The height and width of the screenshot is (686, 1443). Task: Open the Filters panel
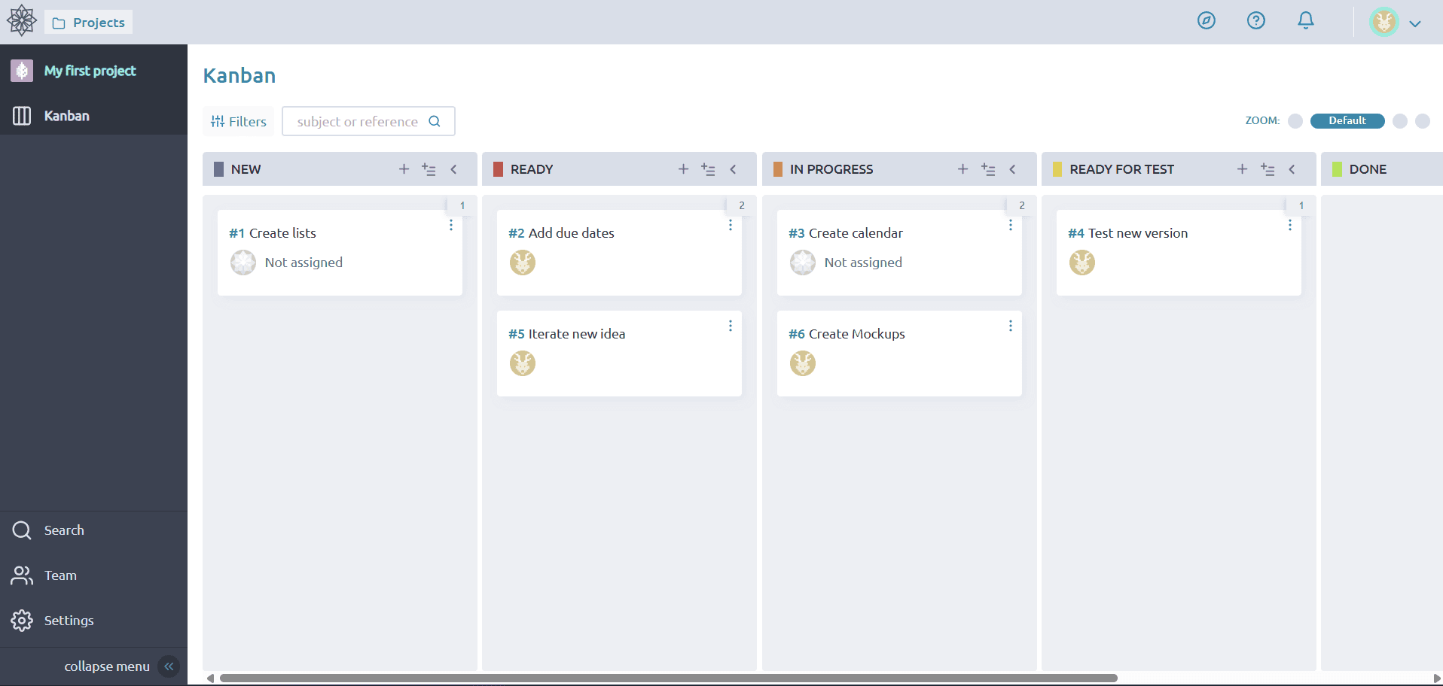(x=238, y=122)
